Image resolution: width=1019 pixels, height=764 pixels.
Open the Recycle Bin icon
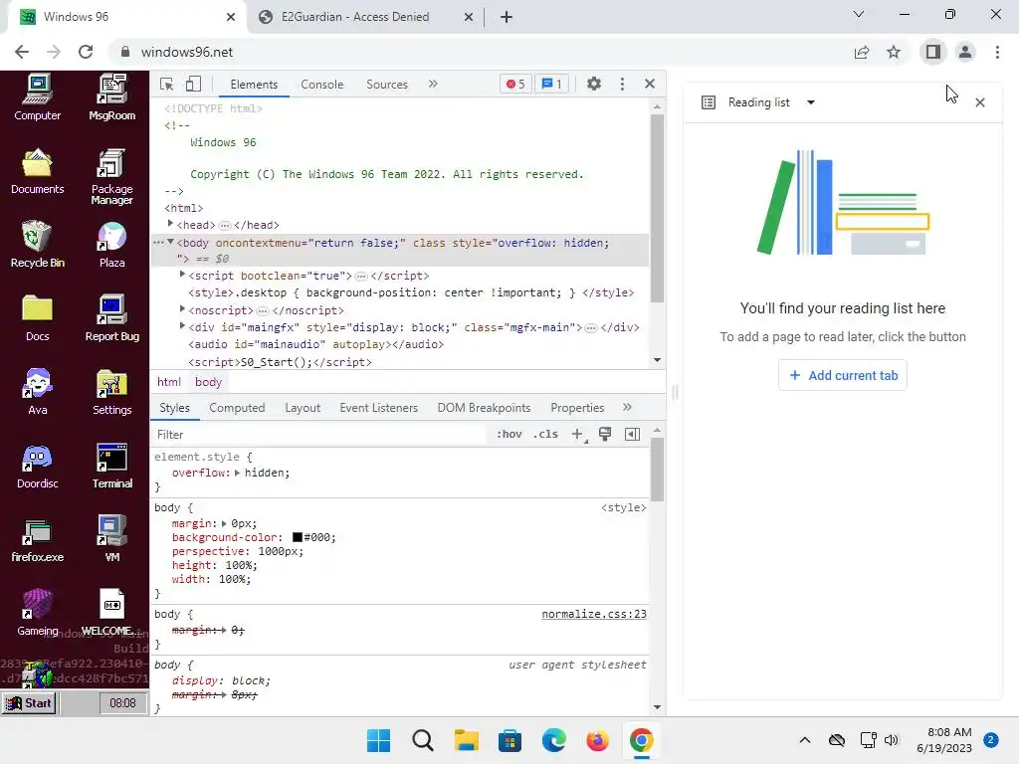pos(37,245)
